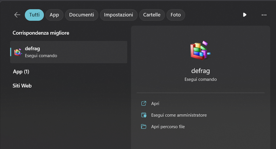Expand the Siti Web section
The image size is (276, 149).
tap(22, 85)
